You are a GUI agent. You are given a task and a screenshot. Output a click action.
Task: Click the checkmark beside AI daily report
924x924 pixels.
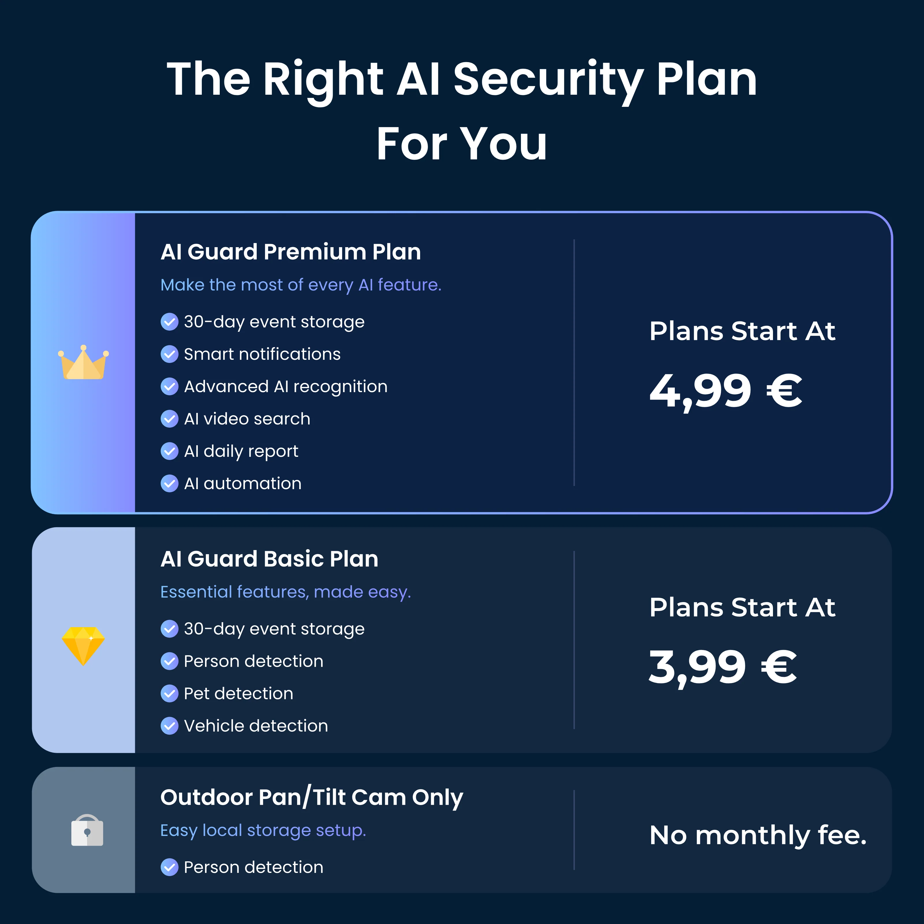[x=169, y=451]
